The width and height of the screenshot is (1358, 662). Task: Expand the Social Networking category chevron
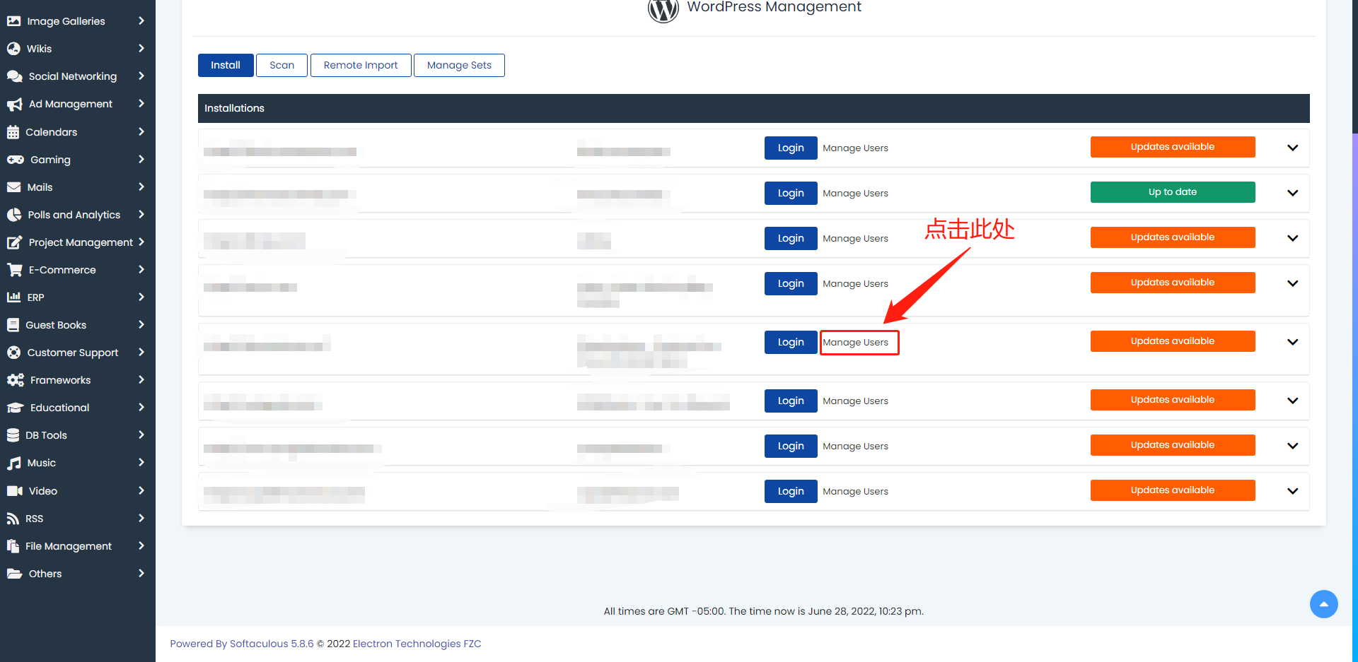click(141, 76)
